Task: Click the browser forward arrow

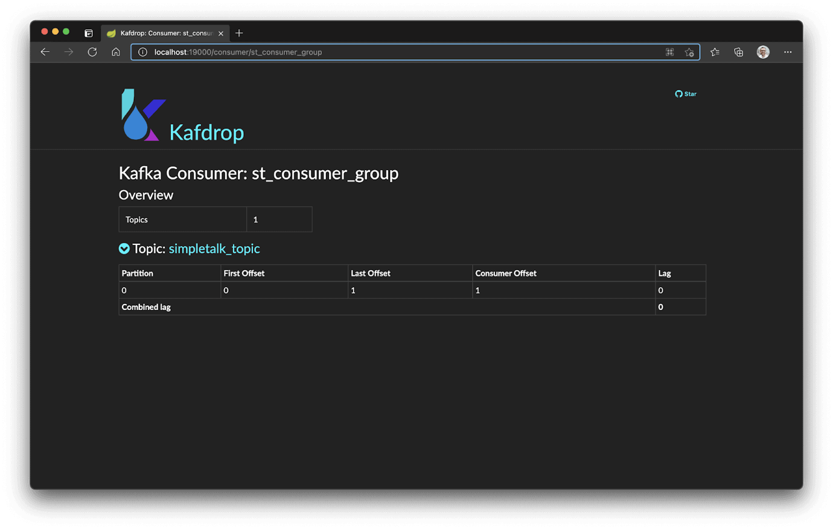Action: point(69,52)
